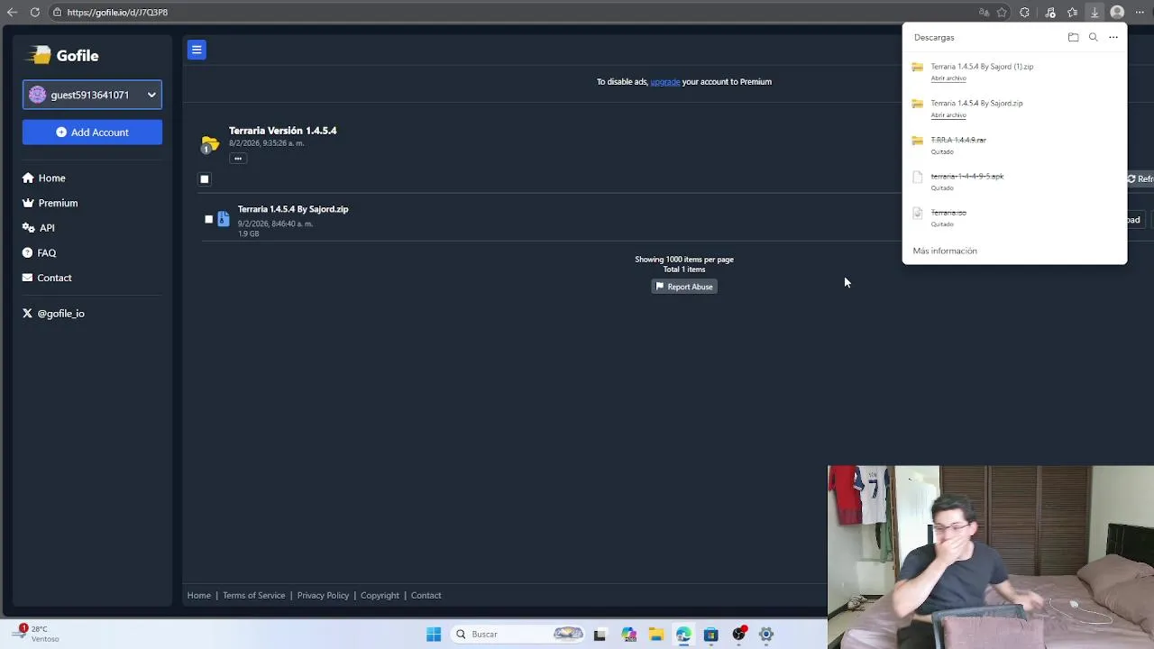
Task: Toggle the Gofile sidebar hamburger menu
Action: [197, 50]
